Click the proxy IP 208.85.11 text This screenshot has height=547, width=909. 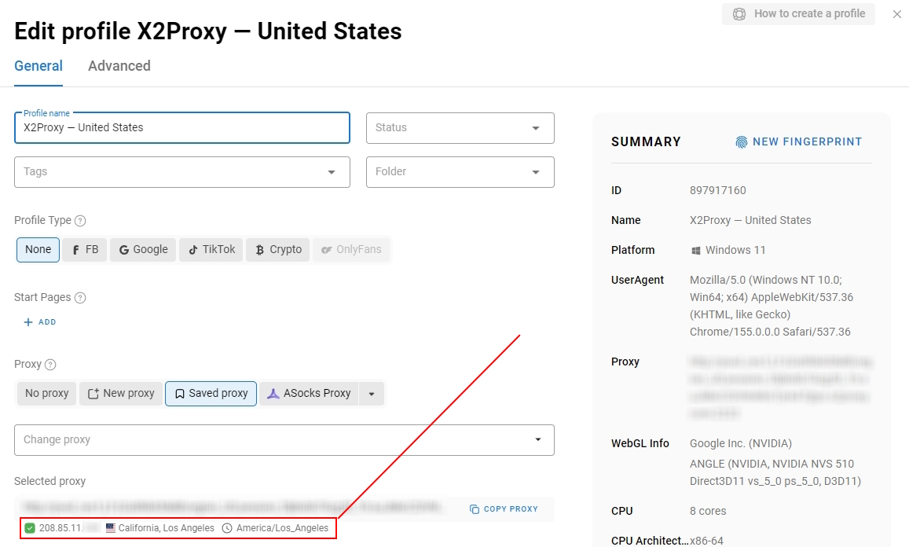click(x=60, y=528)
